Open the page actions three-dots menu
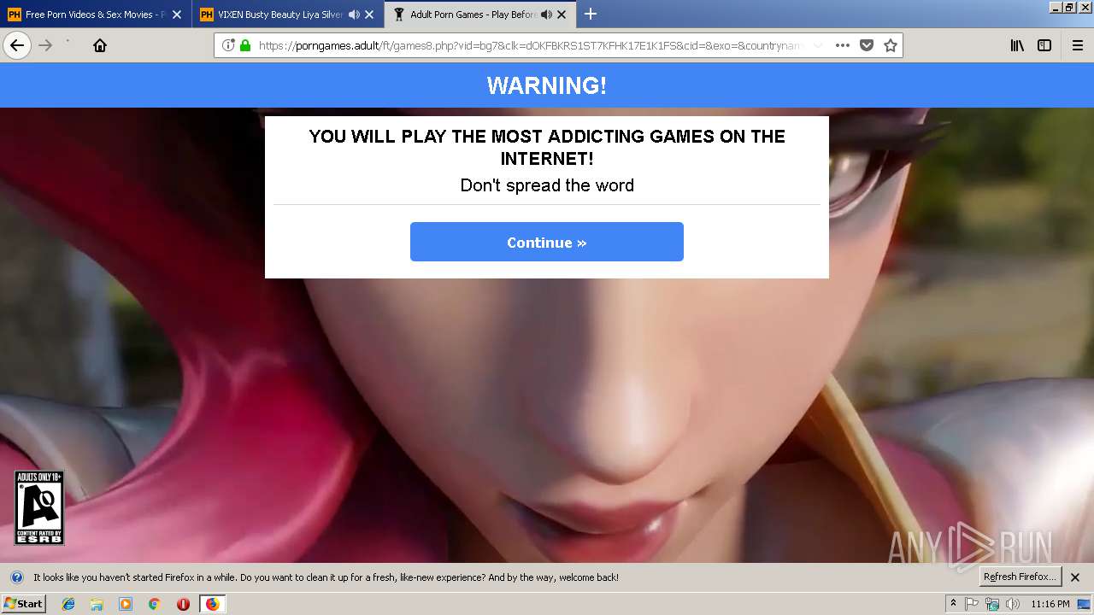Image resolution: width=1094 pixels, height=615 pixels. [x=843, y=45]
